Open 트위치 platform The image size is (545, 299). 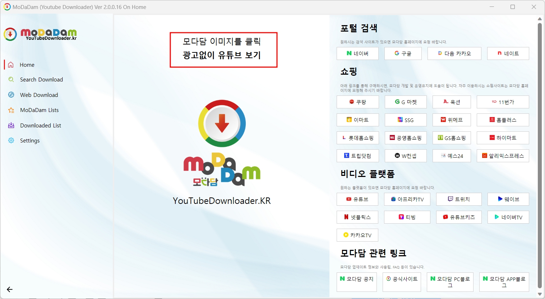click(x=459, y=199)
